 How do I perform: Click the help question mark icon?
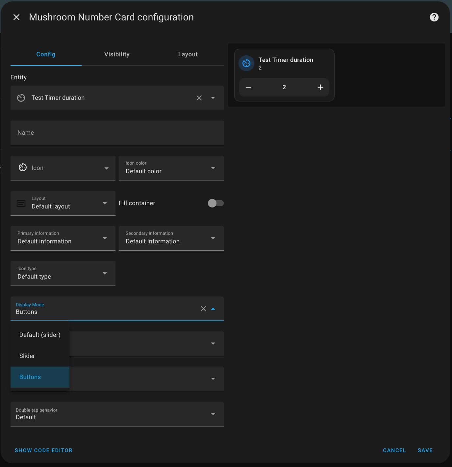click(434, 17)
